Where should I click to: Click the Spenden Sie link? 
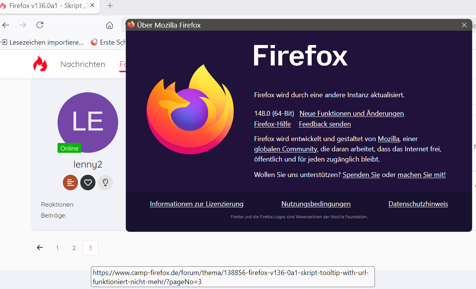pyautogui.click(x=361, y=174)
